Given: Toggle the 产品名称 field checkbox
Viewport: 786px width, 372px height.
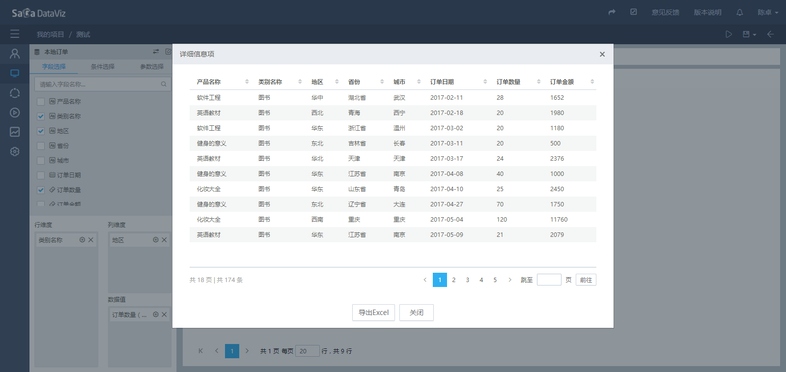Looking at the screenshot, I should click(x=41, y=102).
